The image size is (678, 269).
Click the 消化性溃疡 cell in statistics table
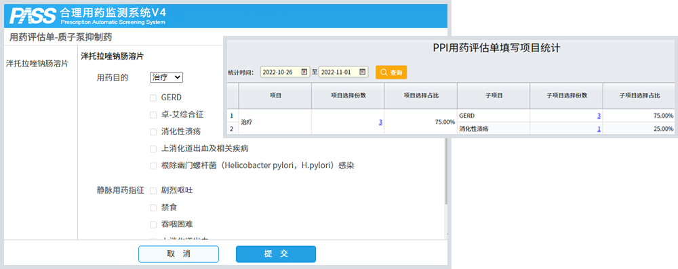tap(494, 129)
